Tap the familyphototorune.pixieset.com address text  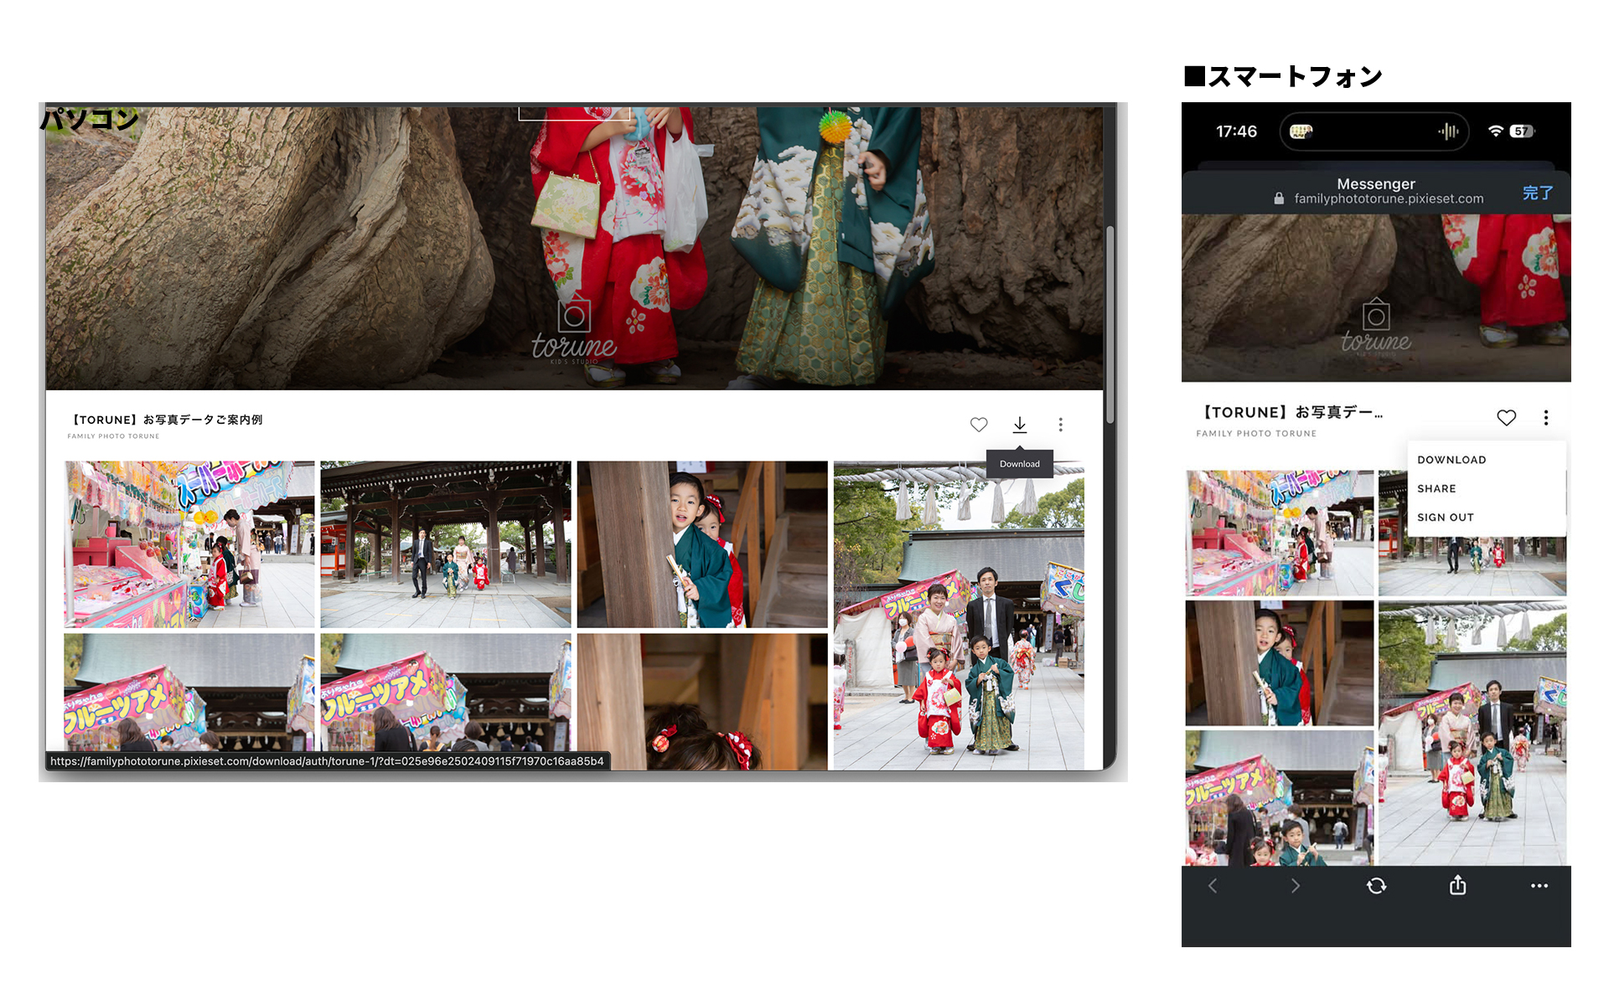tap(1388, 198)
